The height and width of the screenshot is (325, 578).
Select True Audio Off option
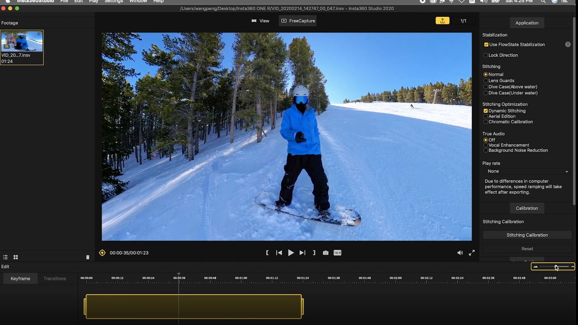click(x=486, y=140)
